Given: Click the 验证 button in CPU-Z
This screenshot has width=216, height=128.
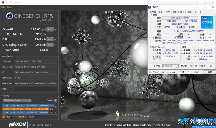Looking at the screenshot, I should click(x=197, y=72).
